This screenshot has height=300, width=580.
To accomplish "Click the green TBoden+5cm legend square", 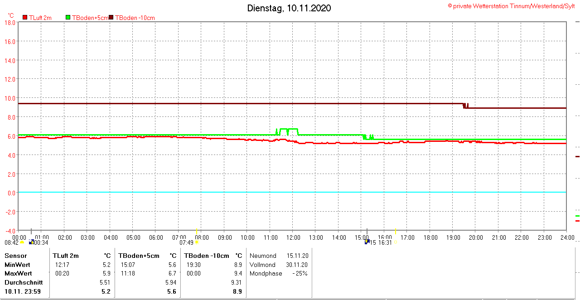I will pos(68,18).
